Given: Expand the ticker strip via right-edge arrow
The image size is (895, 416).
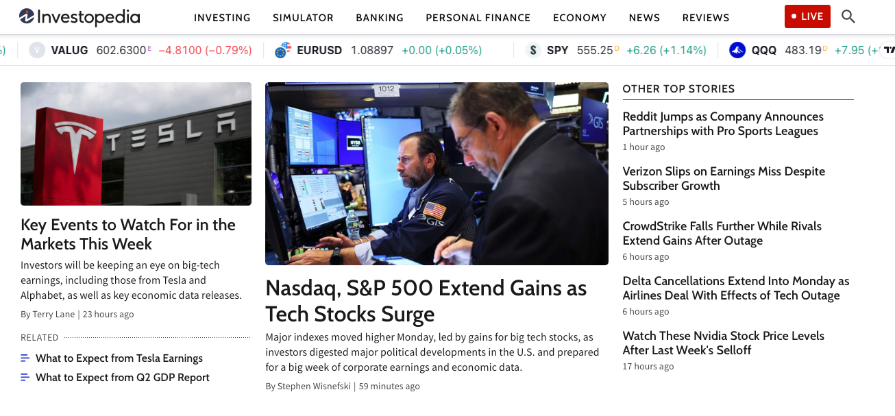Looking at the screenshot, I should pyautogui.click(x=888, y=49).
